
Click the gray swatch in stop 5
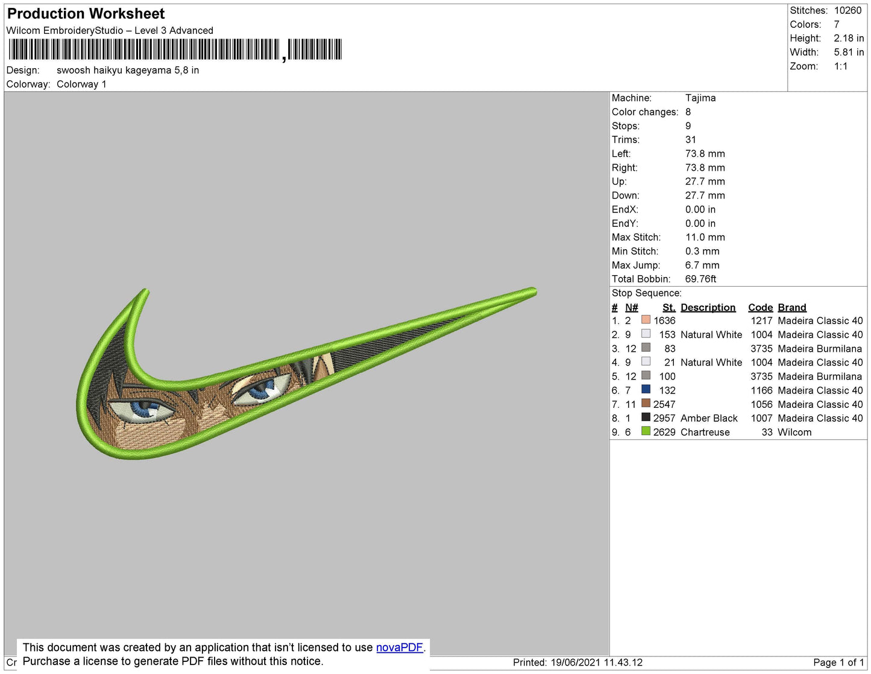pos(646,375)
